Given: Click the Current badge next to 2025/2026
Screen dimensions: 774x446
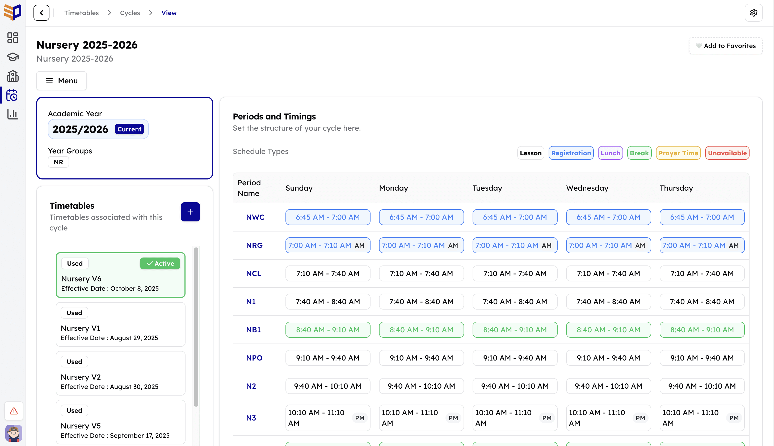Looking at the screenshot, I should click(129, 129).
